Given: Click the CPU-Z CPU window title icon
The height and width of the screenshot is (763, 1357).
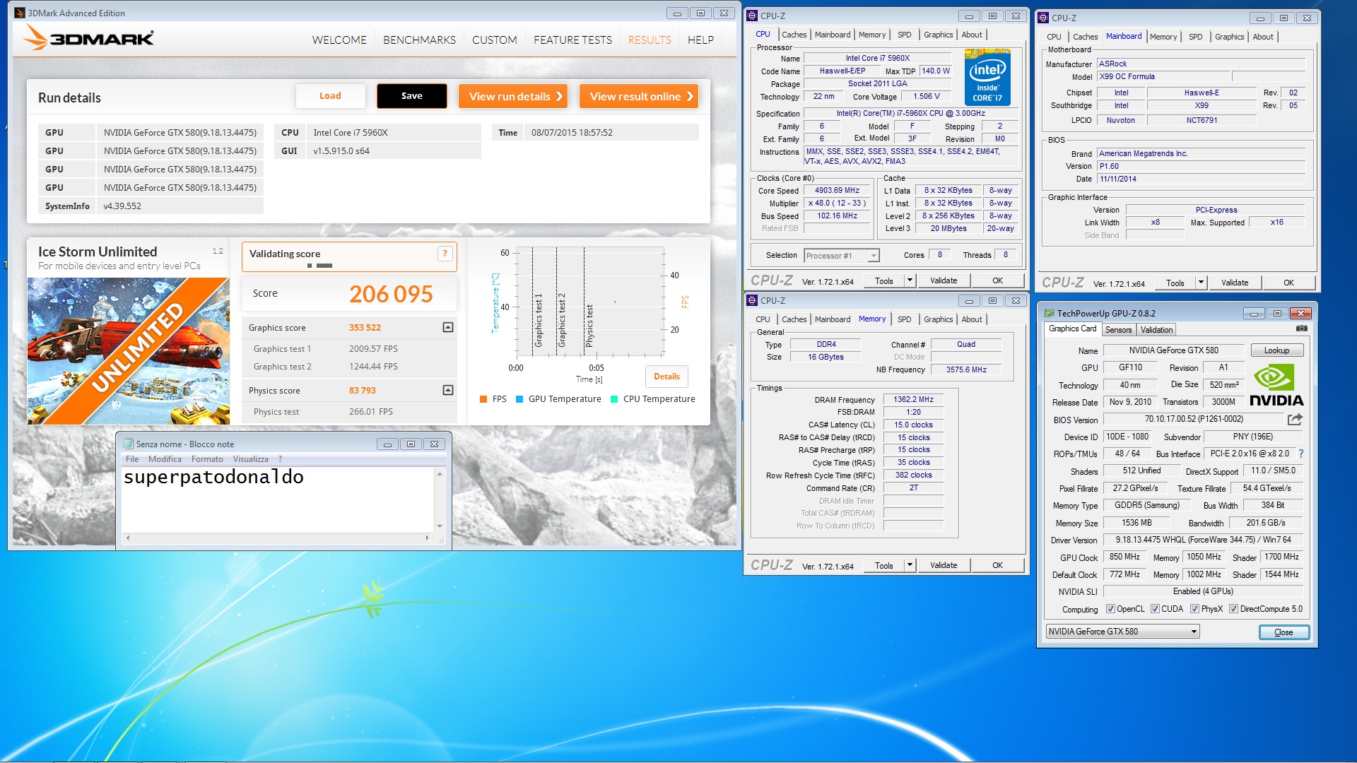Looking at the screenshot, I should pos(752,16).
